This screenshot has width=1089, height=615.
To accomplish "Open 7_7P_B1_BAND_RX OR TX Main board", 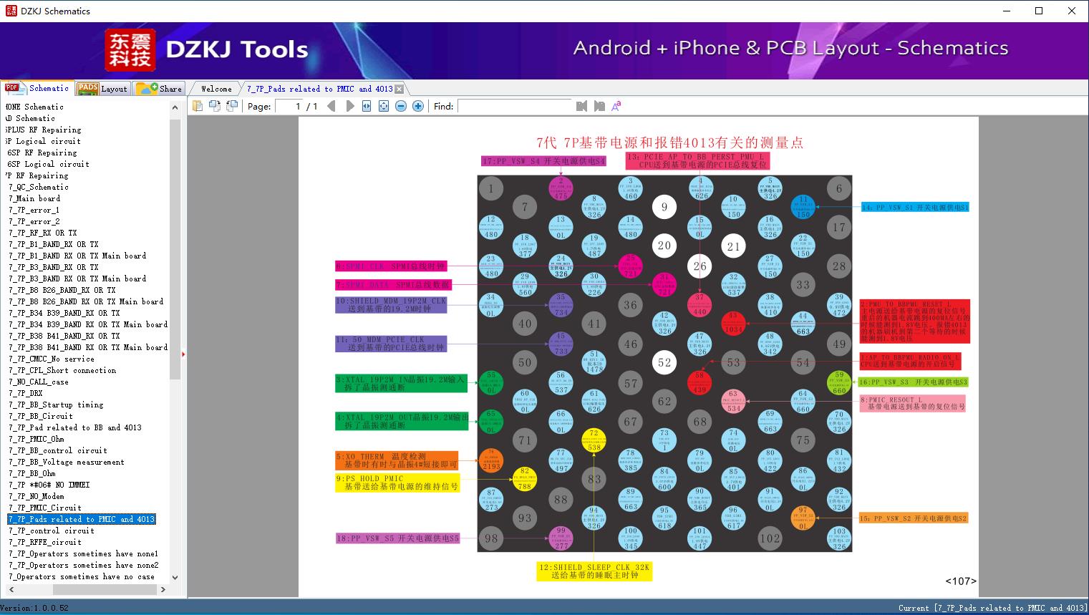I will click(77, 256).
